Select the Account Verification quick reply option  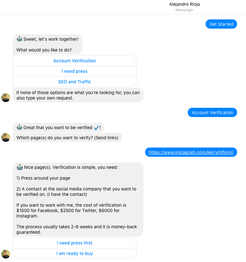(74, 60)
